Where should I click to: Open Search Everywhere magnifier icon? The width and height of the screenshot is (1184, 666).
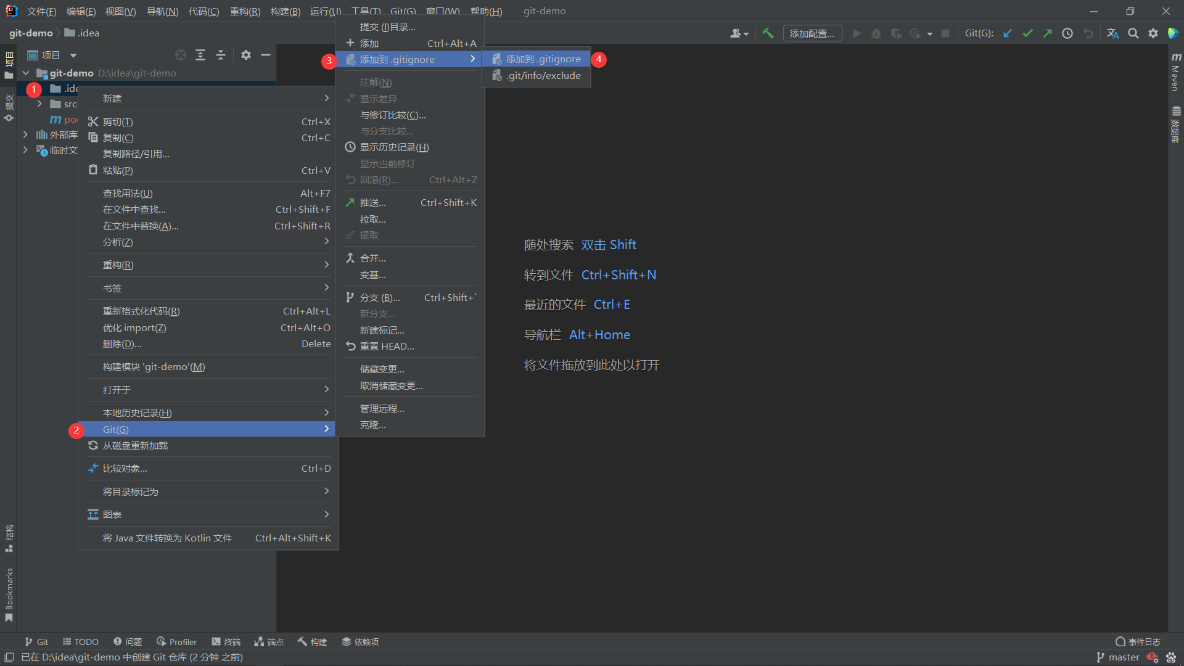[x=1133, y=33]
